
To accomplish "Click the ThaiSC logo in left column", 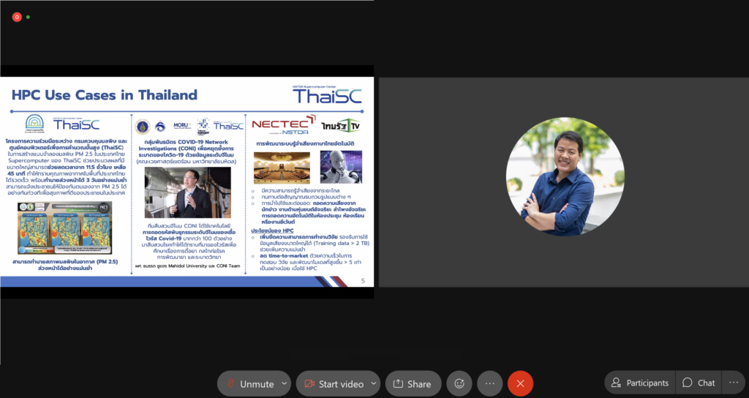I will tap(76, 124).
